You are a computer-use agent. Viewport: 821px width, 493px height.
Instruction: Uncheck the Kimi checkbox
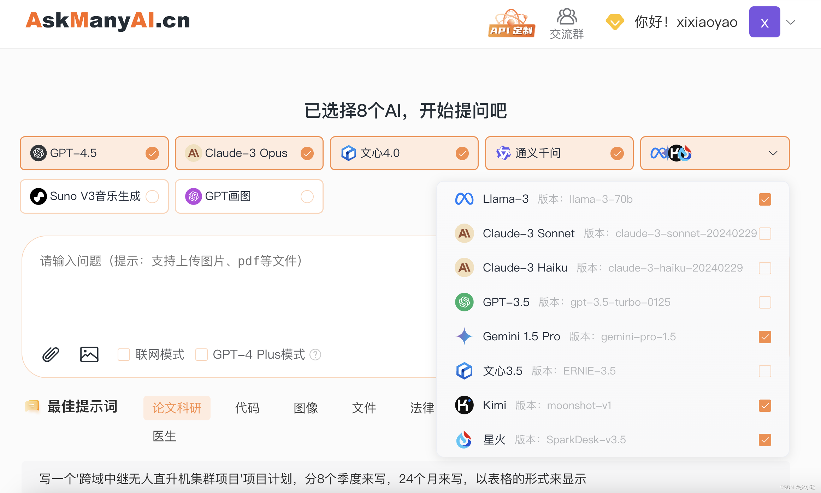coord(765,406)
